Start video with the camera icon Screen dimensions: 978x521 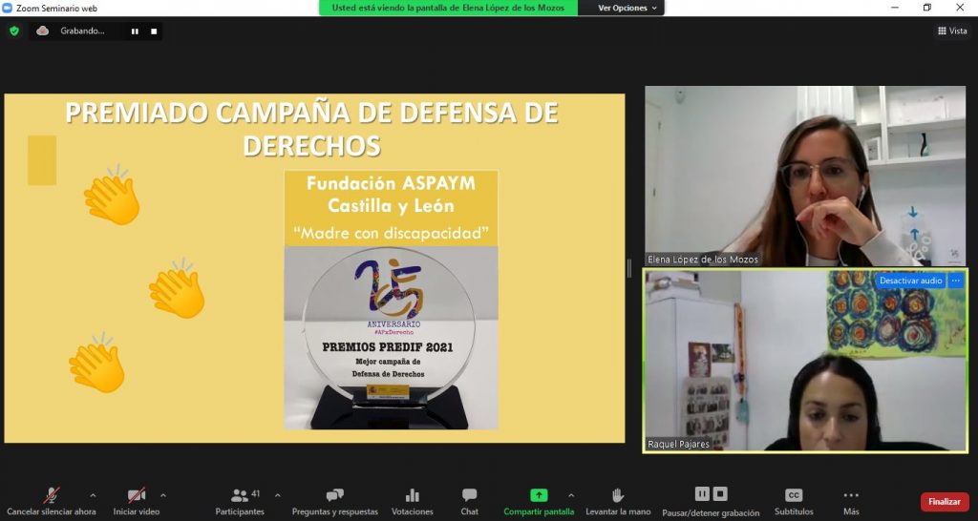pyautogui.click(x=137, y=495)
